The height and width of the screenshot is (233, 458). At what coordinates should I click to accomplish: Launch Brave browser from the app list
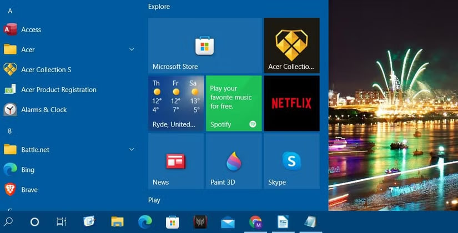70,190
